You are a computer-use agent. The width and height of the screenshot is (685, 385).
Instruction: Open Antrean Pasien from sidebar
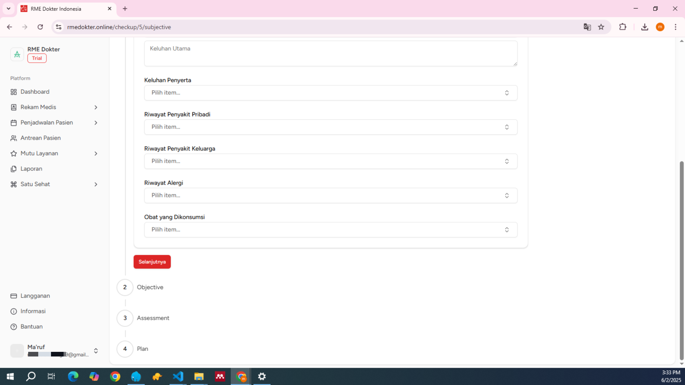click(x=40, y=138)
